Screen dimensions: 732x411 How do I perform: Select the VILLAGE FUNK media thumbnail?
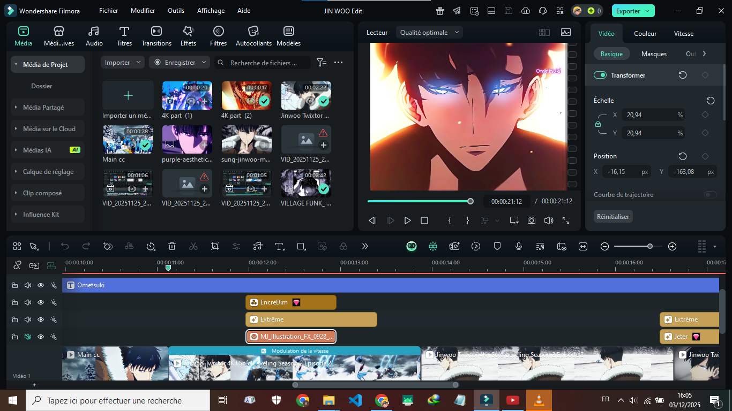coord(305,184)
